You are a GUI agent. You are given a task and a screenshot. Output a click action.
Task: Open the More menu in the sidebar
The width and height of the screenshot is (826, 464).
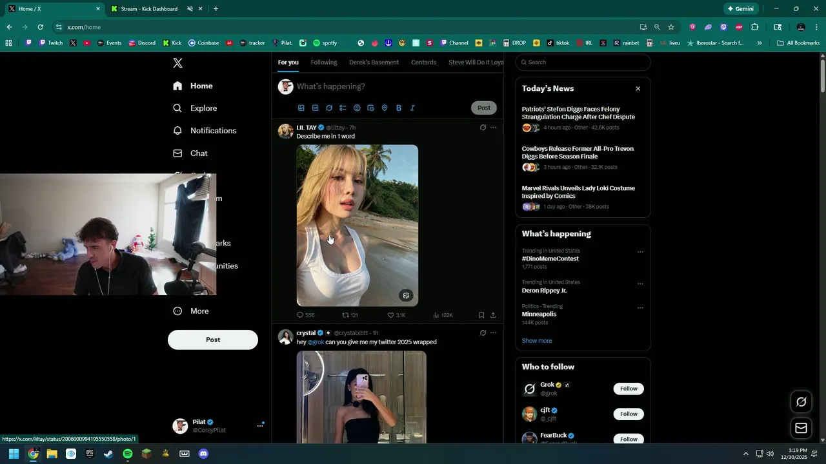point(191,311)
